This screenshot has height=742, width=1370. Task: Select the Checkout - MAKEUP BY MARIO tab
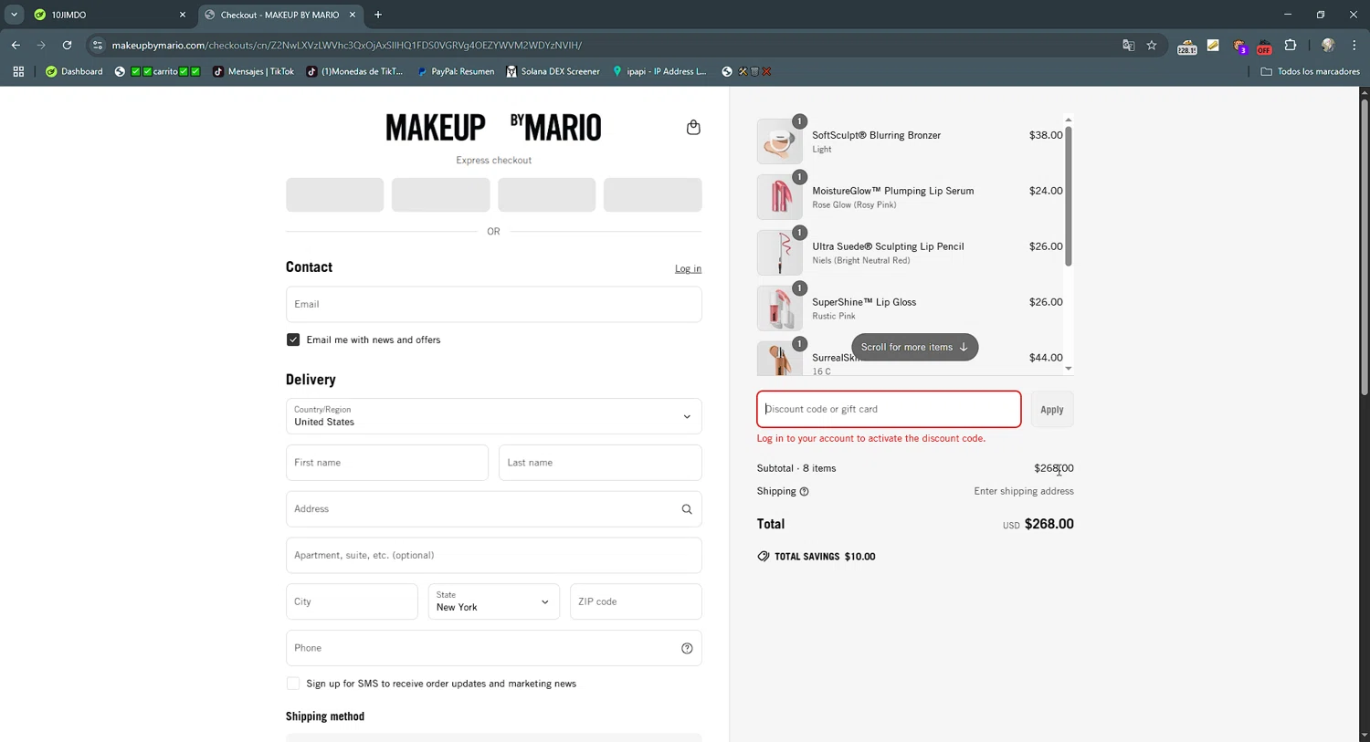pyautogui.click(x=279, y=15)
